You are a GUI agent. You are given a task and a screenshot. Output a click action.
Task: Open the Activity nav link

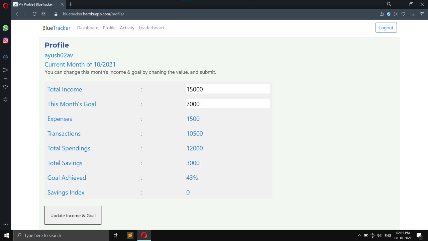click(x=127, y=28)
